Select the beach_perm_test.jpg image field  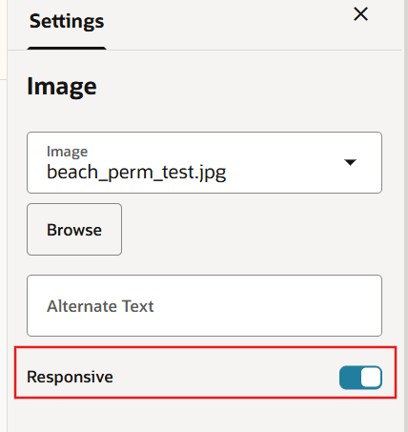(x=204, y=162)
